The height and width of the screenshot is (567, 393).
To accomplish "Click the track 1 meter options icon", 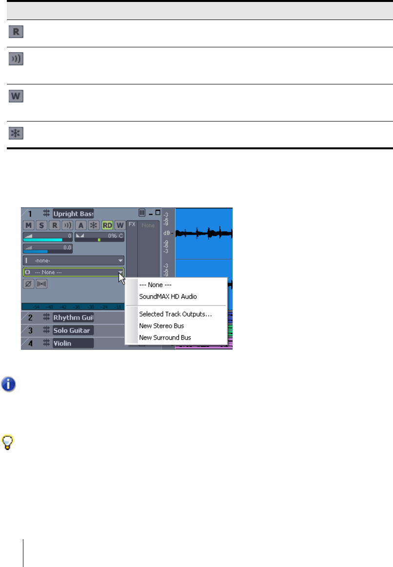I will click(x=142, y=213).
